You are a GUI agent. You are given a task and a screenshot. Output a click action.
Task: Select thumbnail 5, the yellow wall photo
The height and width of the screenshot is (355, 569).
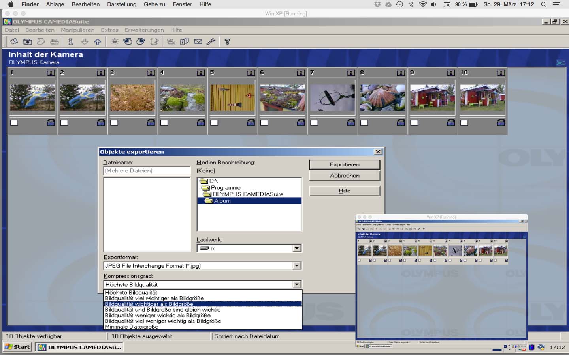232,98
